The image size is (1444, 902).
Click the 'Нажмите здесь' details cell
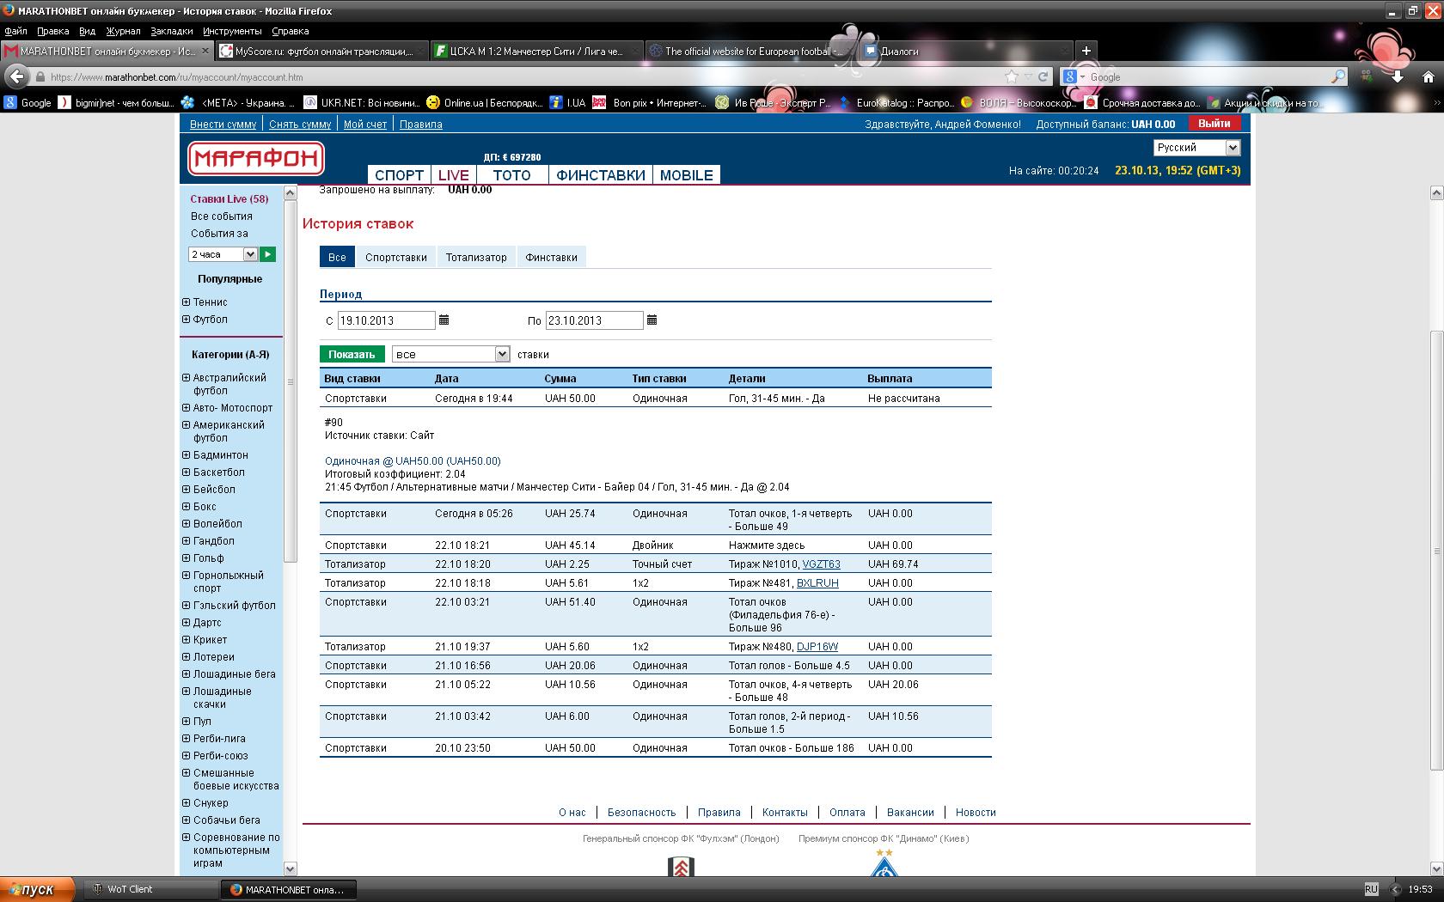click(x=767, y=545)
